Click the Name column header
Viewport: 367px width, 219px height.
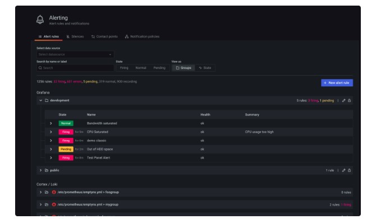point(91,115)
